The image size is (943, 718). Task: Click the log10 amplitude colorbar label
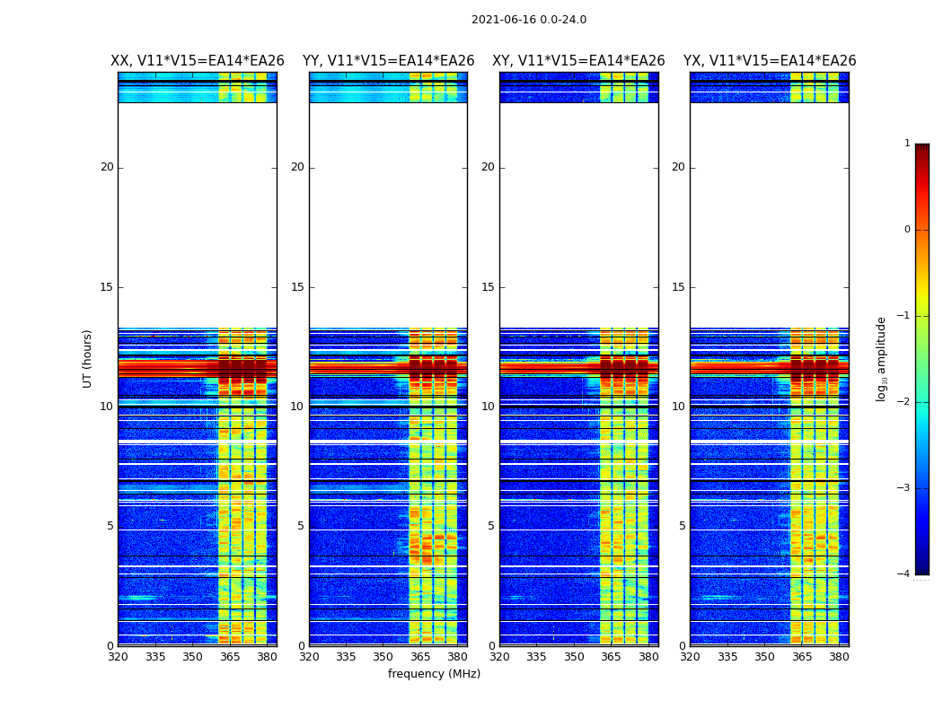[x=882, y=358]
